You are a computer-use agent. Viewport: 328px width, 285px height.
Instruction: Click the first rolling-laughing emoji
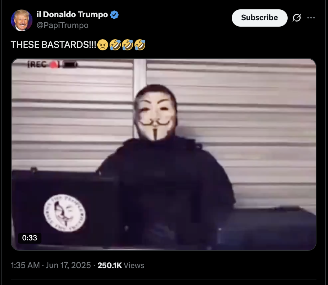[115, 45]
